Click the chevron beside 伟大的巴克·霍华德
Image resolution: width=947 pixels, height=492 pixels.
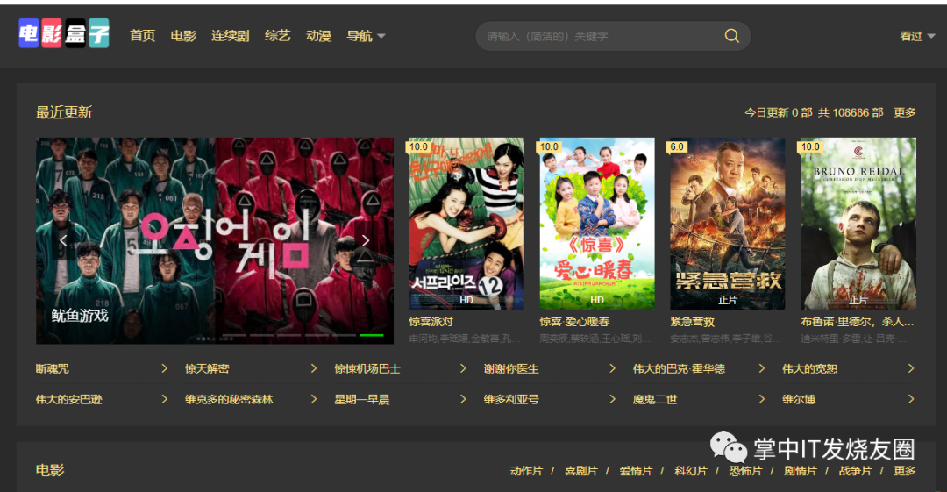(762, 368)
